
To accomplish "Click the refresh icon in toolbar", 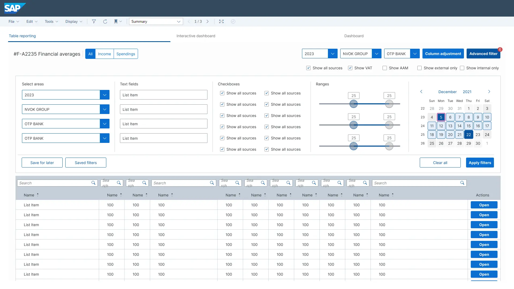I will [x=105, y=21].
